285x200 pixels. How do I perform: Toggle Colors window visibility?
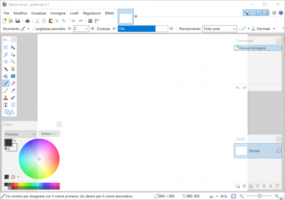266,13
